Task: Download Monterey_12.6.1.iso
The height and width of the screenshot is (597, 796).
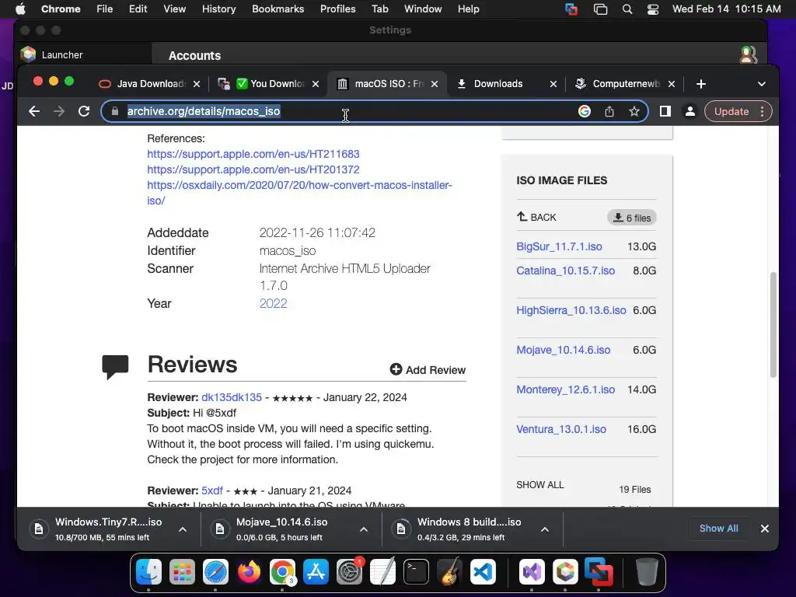Action: click(566, 389)
